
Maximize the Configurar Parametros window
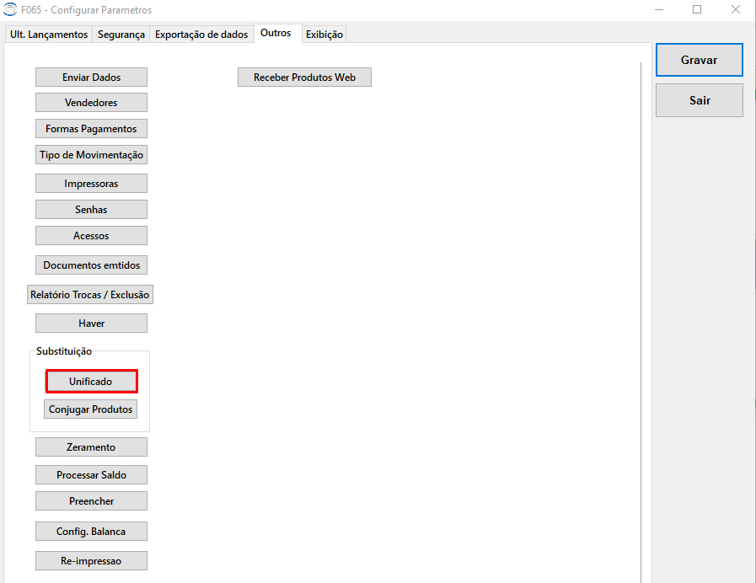click(697, 9)
